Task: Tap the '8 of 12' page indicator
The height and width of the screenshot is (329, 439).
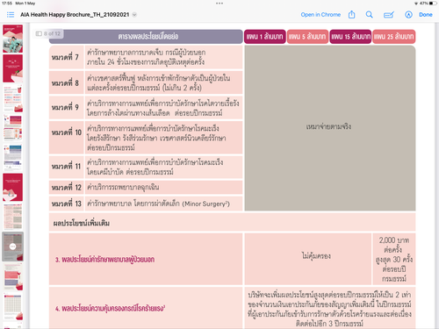Action: point(48,33)
